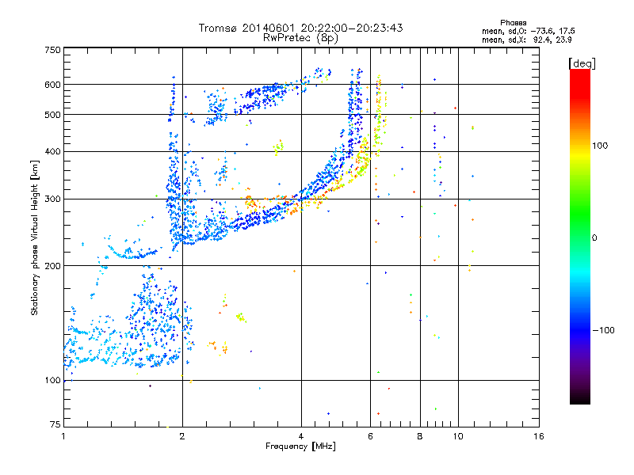Click the 'Frequency [MHz]' axis title

click(x=300, y=446)
